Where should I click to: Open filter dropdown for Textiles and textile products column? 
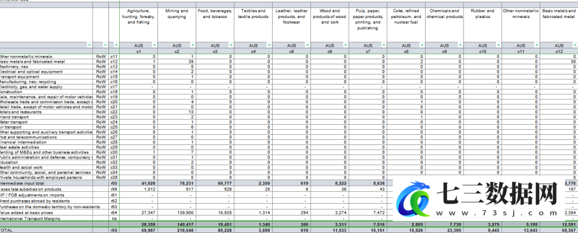point(269,45)
